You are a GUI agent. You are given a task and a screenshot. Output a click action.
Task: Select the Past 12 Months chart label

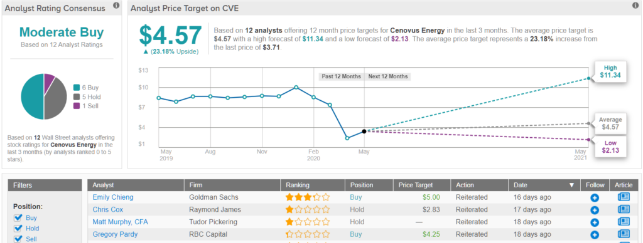(341, 76)
